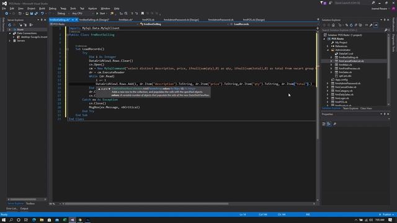Viewport: 397px width, 223px height.
Task: Click in Search Solution Explorer field
Action: [x=353, y=30]
